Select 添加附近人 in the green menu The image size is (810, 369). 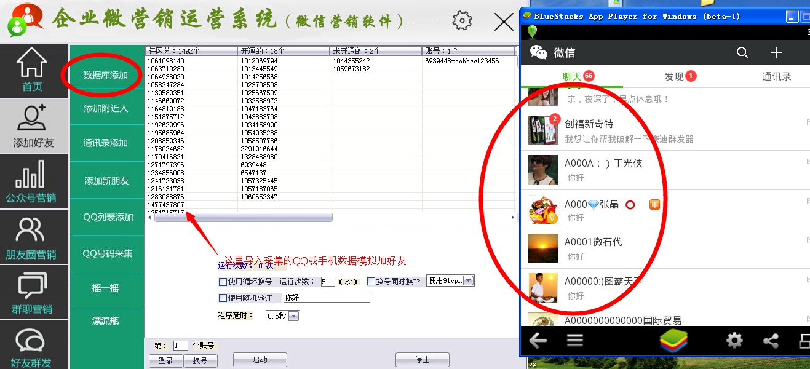[106, 108]
